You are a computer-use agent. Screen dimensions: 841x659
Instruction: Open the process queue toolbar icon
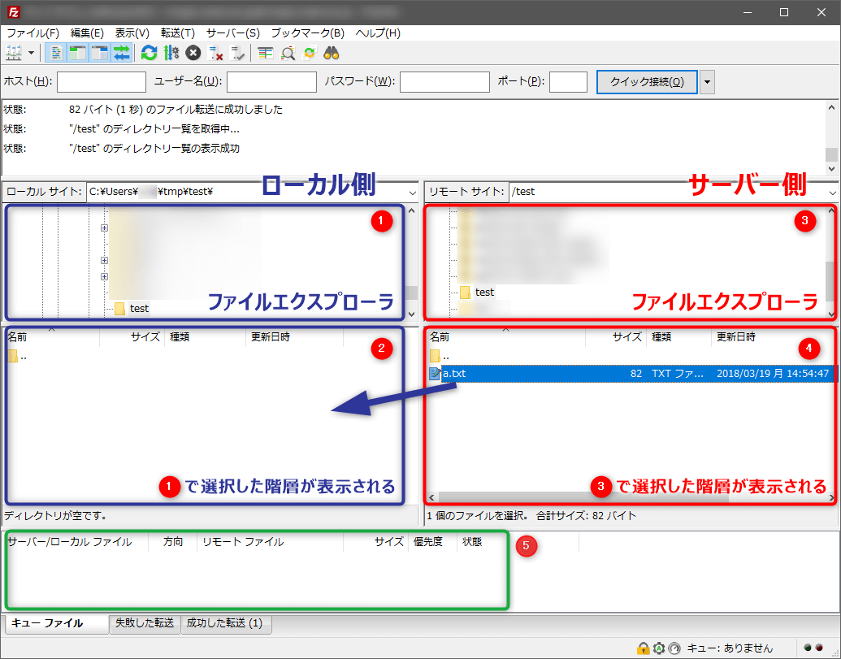pos(171,54)
